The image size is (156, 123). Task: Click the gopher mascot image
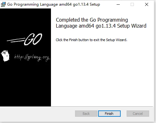[x=5, y=56]
